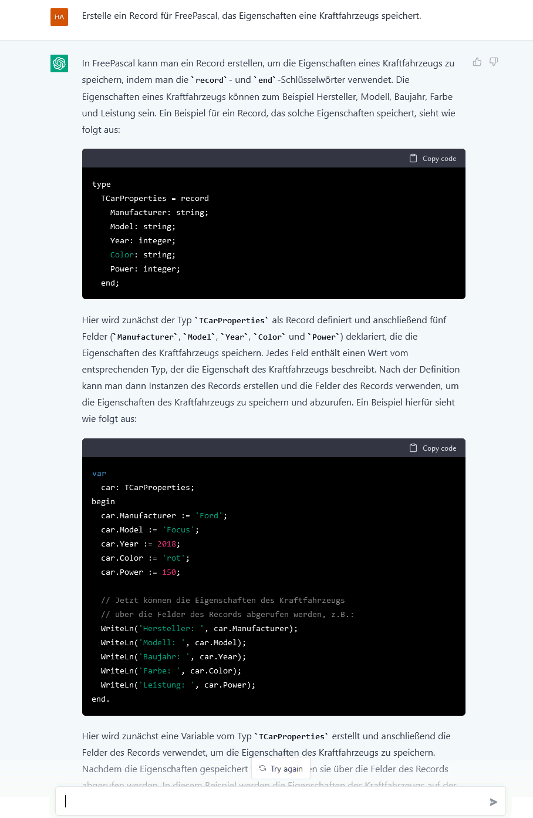Click the thumbs up feedback icon
This screenshot has height=818, width=533.
(477, 62)
